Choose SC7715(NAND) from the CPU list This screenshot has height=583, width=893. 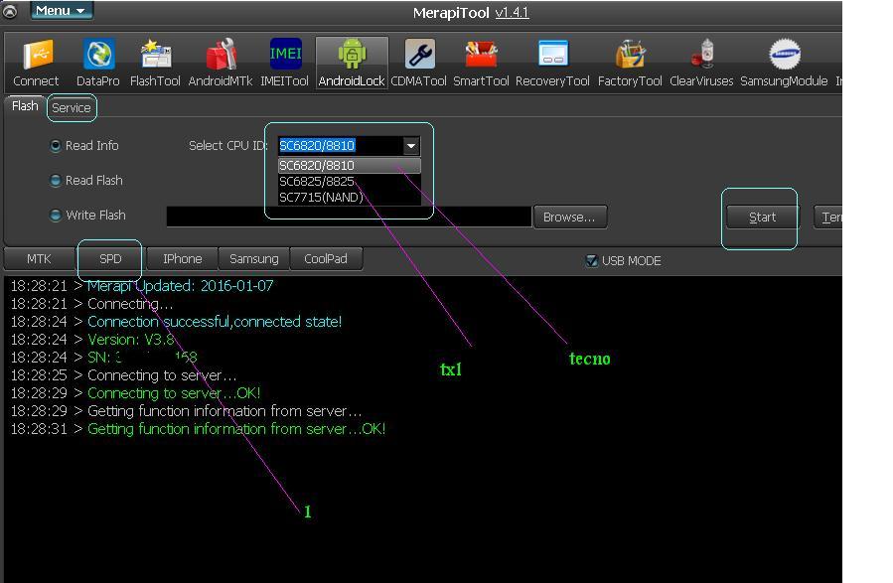pos(349,197)
